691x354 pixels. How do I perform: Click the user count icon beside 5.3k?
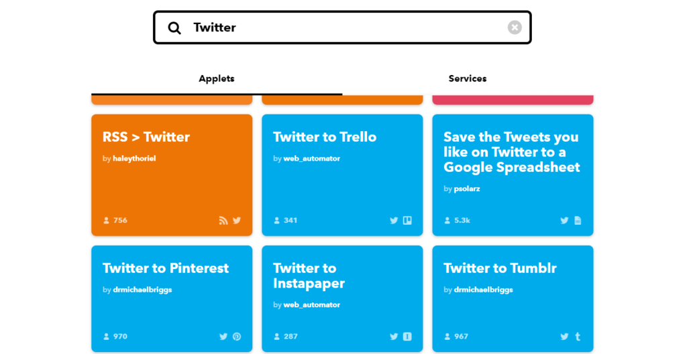coord(447,220)
